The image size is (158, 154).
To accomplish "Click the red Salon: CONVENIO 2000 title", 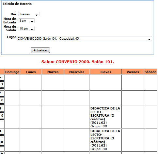I will coord(78,62).
